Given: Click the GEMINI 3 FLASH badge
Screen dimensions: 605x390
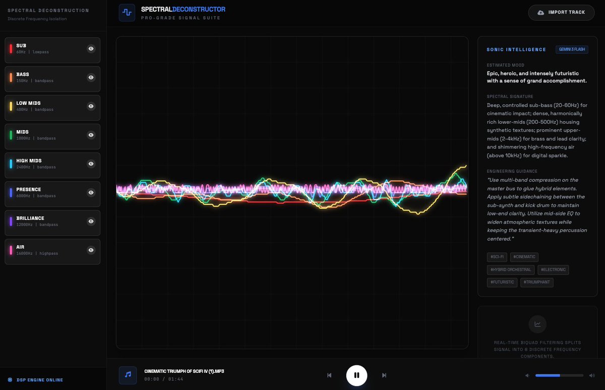Looking at the screenshot, I should pos(572,49).
